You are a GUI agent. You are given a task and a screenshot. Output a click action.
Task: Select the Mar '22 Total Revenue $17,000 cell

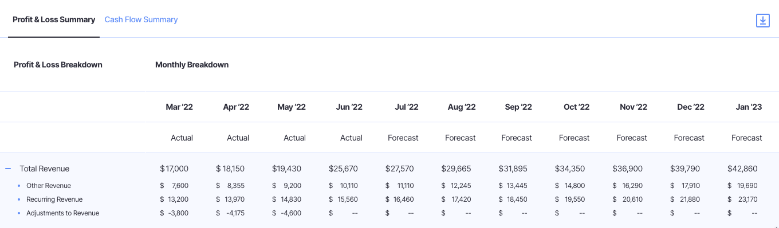tap(174, 169)
